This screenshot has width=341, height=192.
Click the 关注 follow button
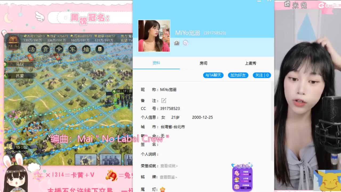coord(262,75)
